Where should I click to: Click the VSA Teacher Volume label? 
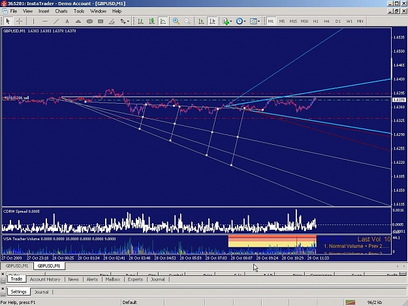tap(59, 239)
